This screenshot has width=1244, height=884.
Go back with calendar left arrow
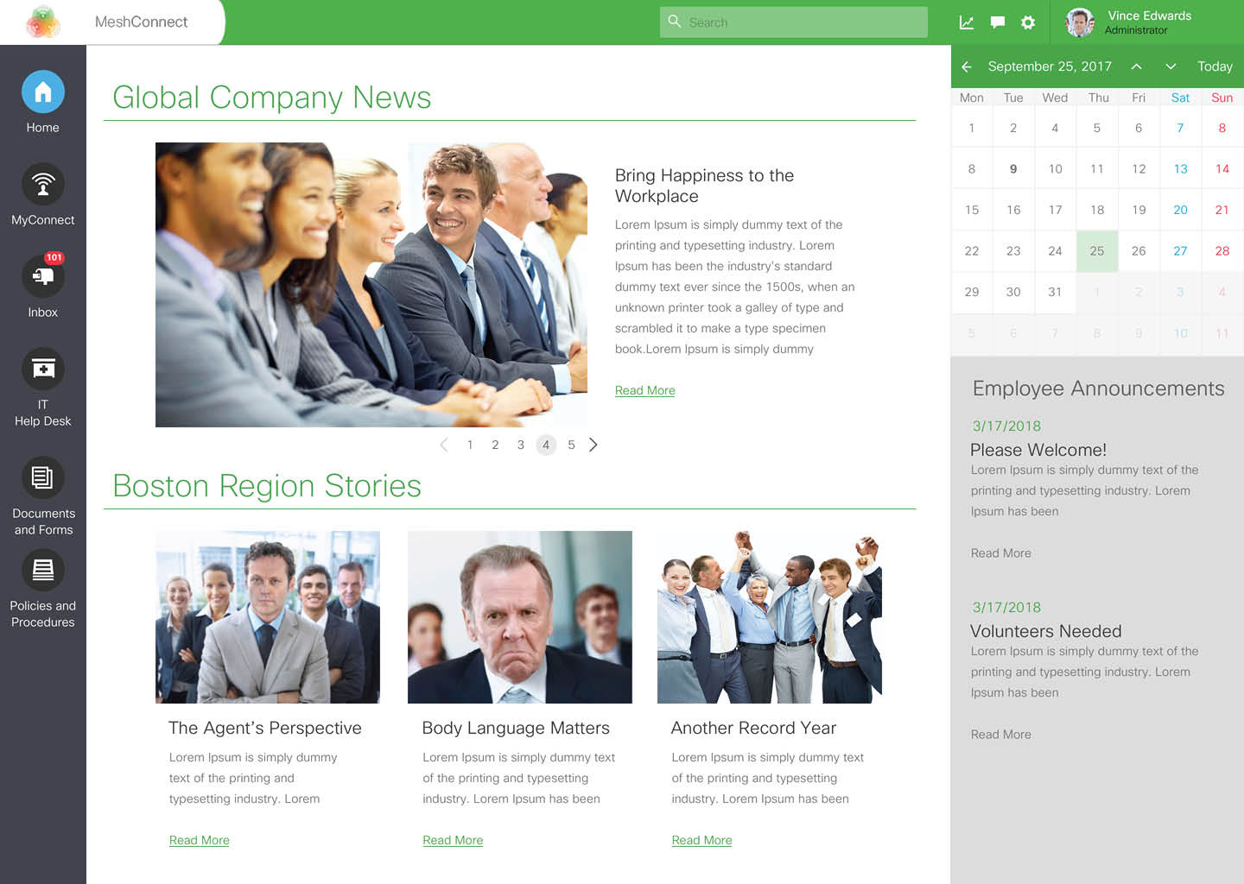pyautogui.click(x=967, y=66)
